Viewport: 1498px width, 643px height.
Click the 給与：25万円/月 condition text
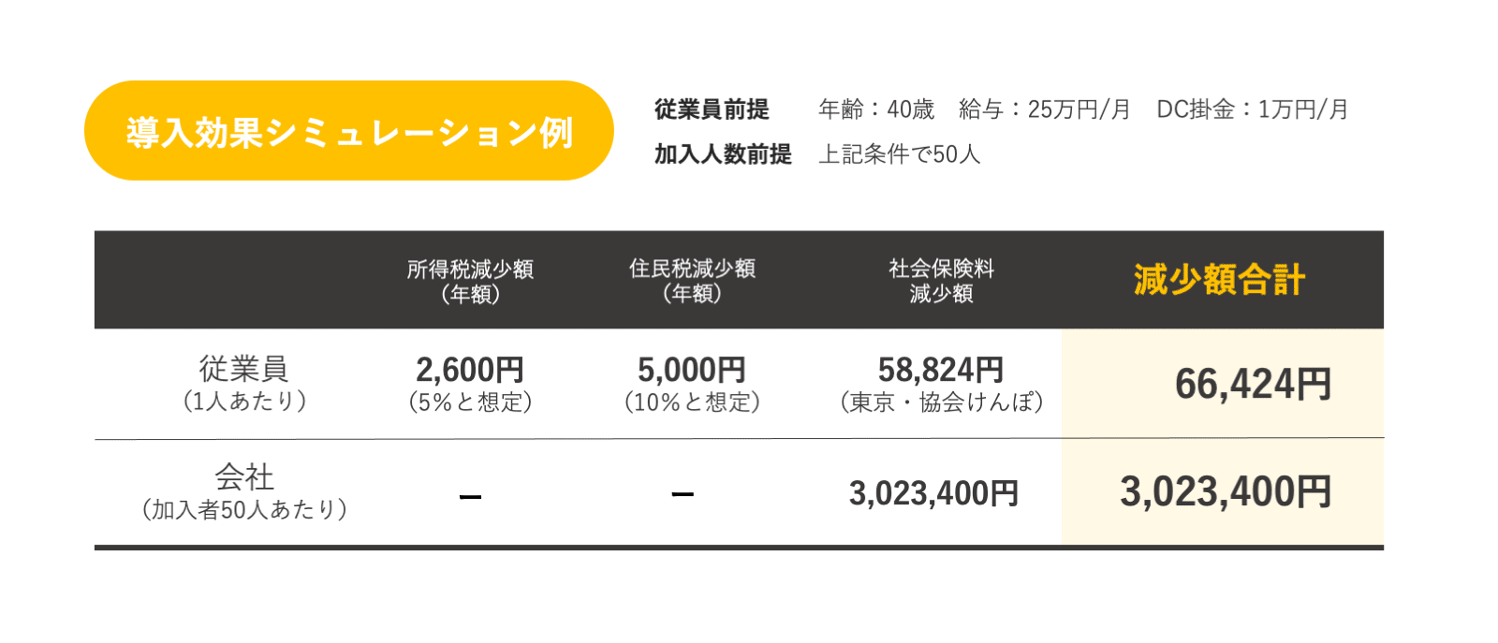click(x=1045, y=110)
